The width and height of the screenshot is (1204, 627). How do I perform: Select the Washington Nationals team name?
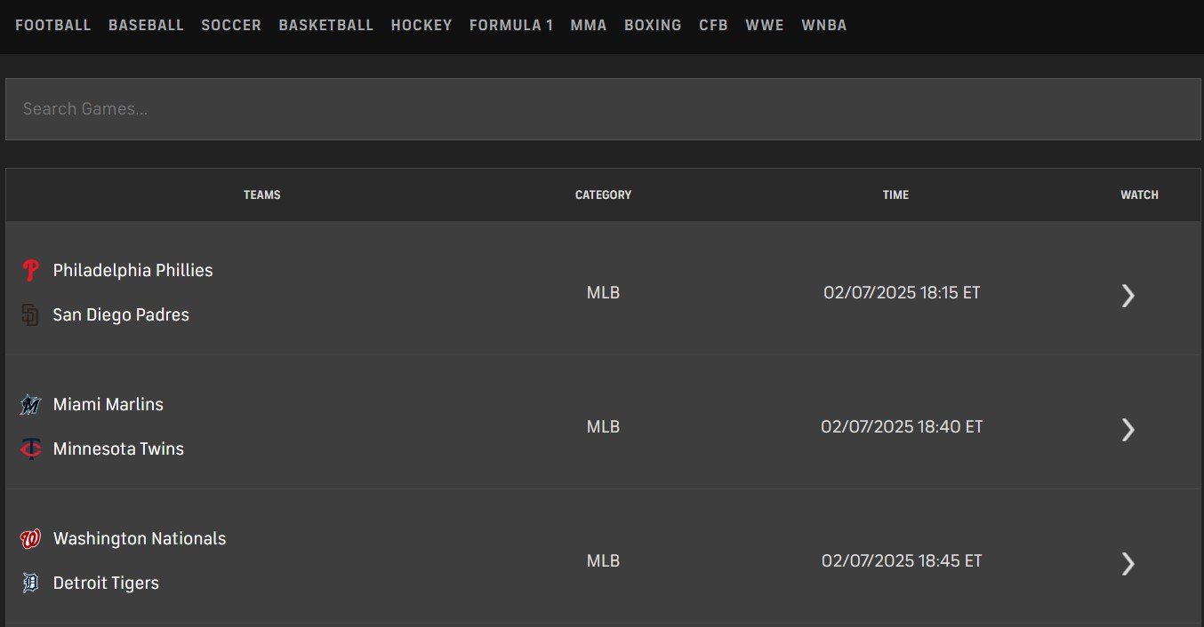[x=140, y=539]
